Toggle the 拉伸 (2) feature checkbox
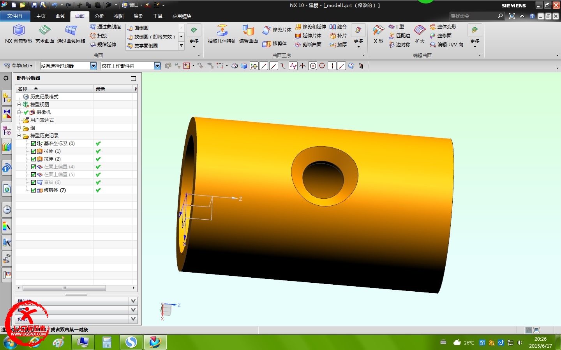This screenshot has height=350, width=561. point(34,159)
